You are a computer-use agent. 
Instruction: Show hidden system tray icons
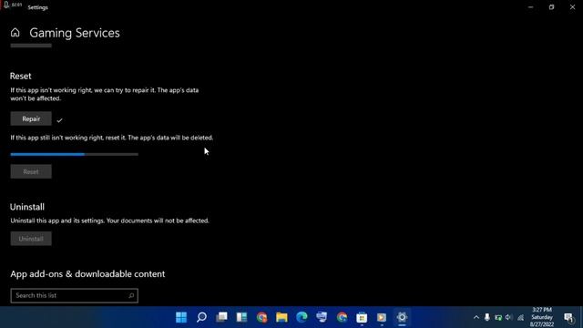tap(476, 317)
